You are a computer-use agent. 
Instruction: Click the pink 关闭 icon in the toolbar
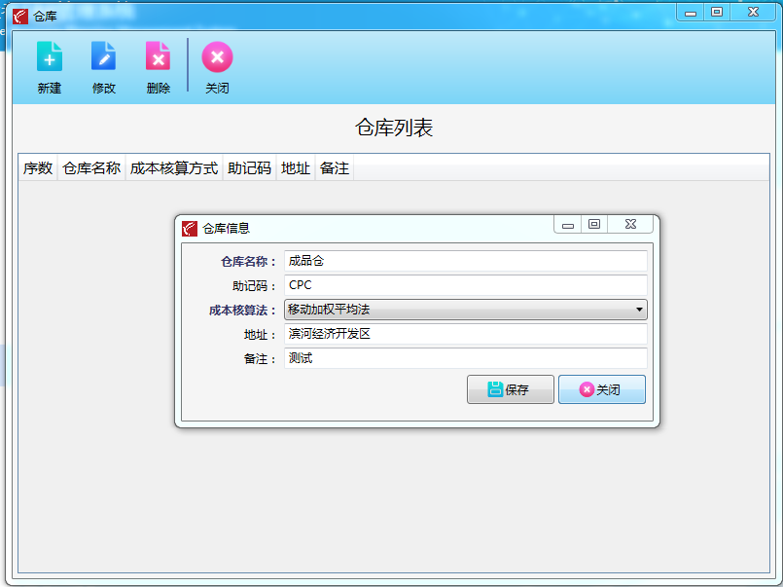(217, 57)
